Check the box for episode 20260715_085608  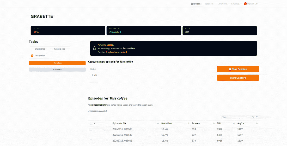click(x=91, y=141)
